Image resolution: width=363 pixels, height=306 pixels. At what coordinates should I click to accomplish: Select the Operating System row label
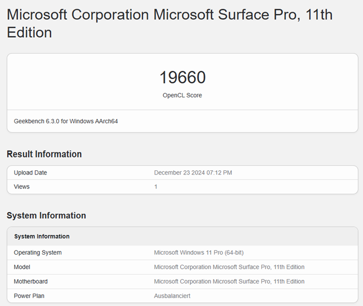tap(38, 253)
